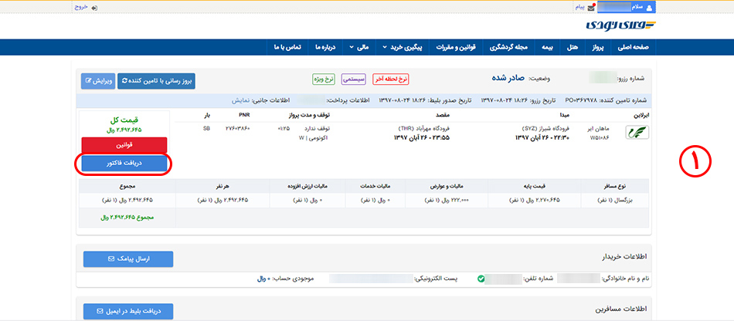Viewport: 734px width, 321px height.
Task: Open the خروج logout link
Action: [x=81, y=8]
